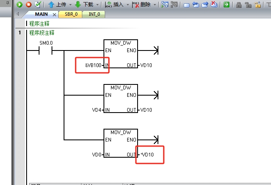Click the remove all bookmarks icon
Viewport: 271px width, 185px height.
point(214,5)
